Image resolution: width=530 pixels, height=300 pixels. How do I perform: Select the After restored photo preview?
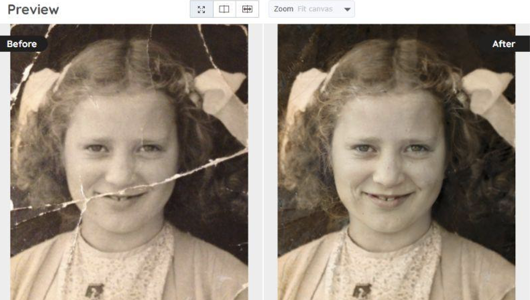click(396, 162)
